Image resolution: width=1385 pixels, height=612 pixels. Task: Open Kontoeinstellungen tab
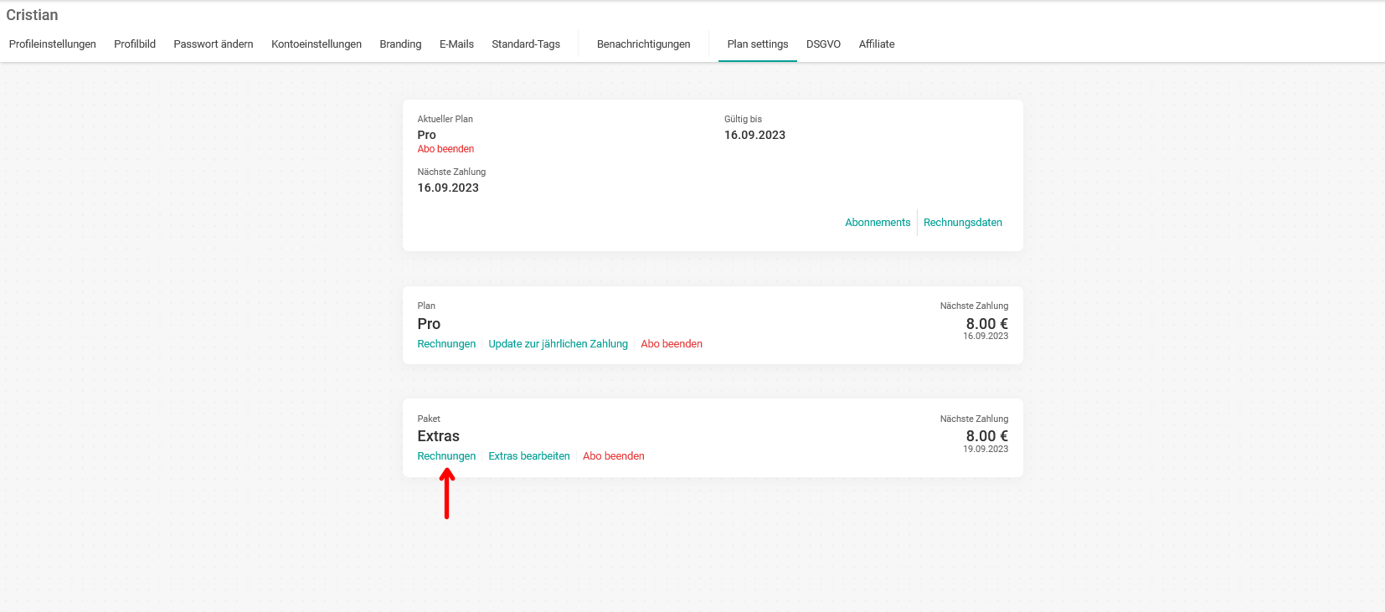317,44
